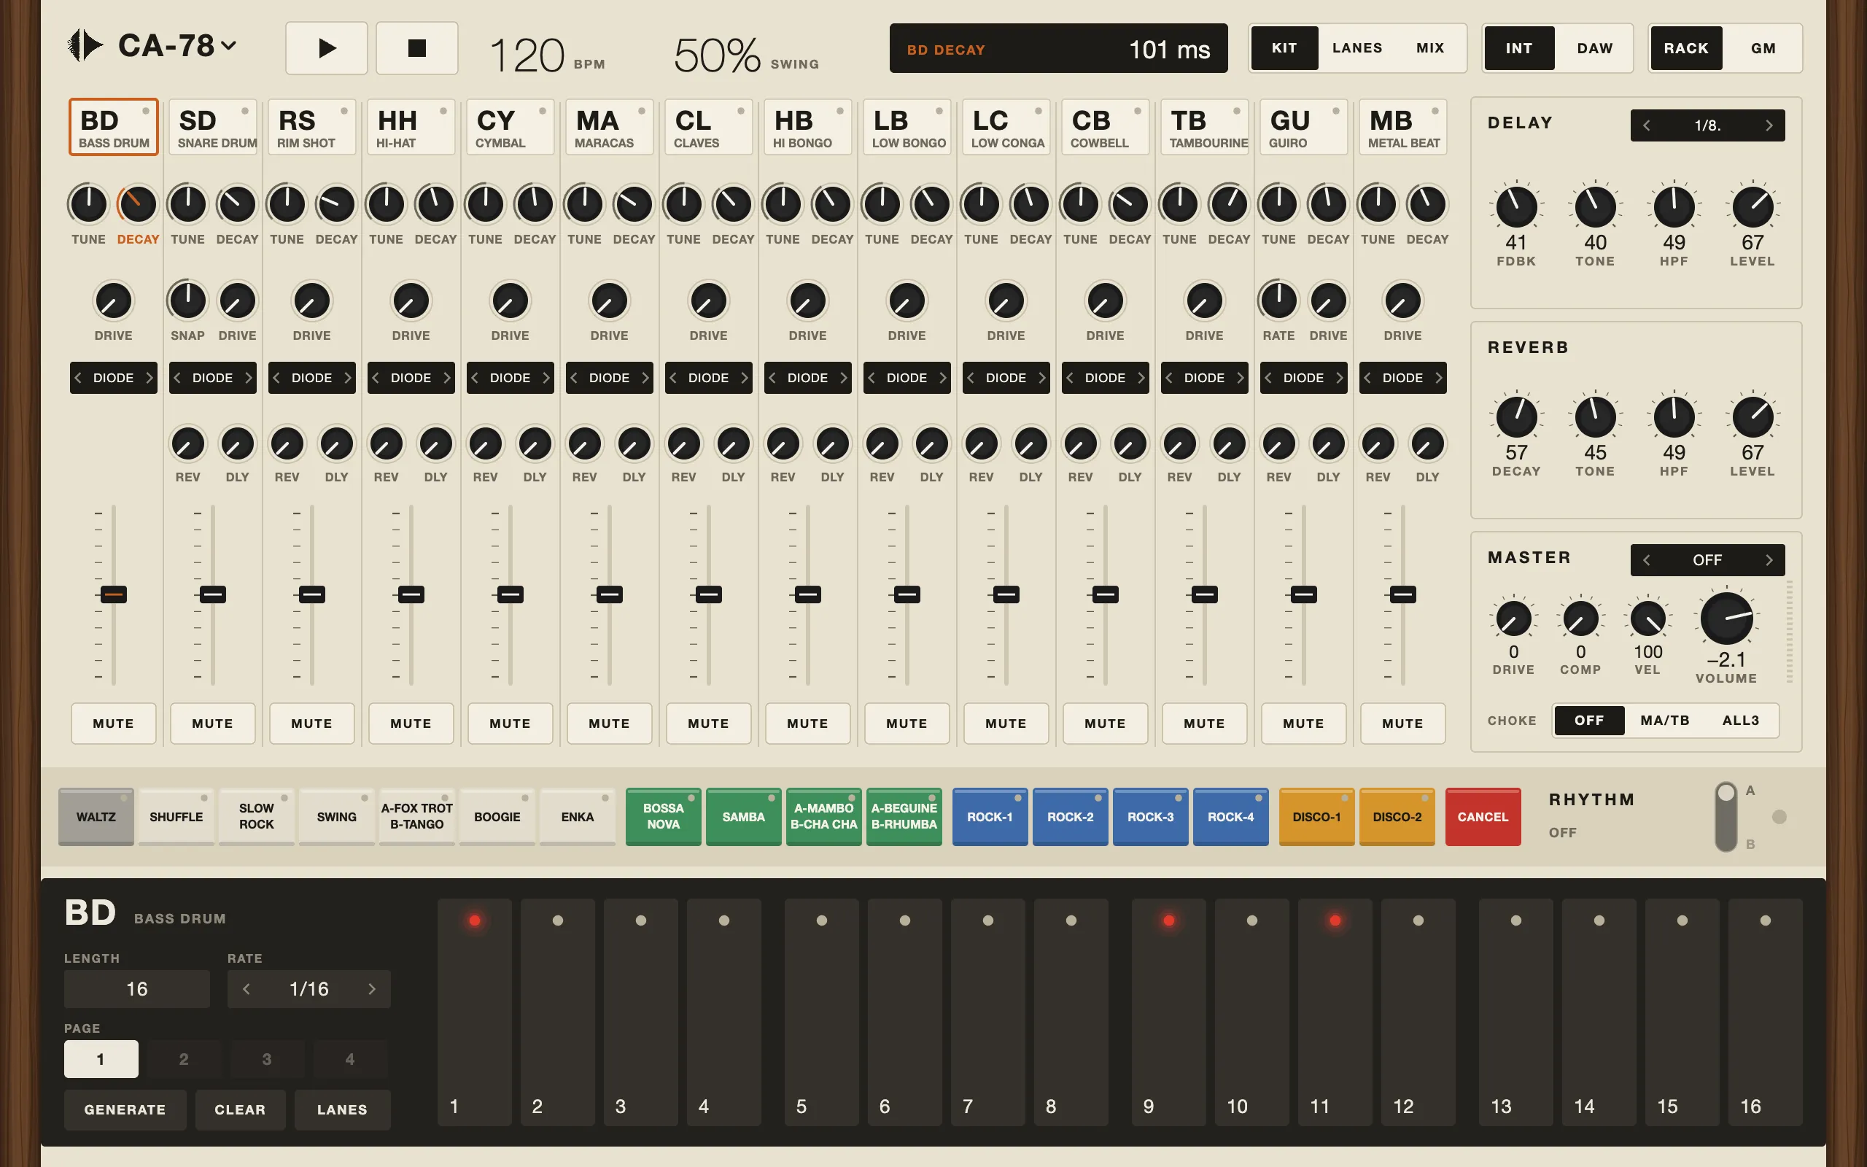Click the BD Decay knob

[x=138, y=204]
